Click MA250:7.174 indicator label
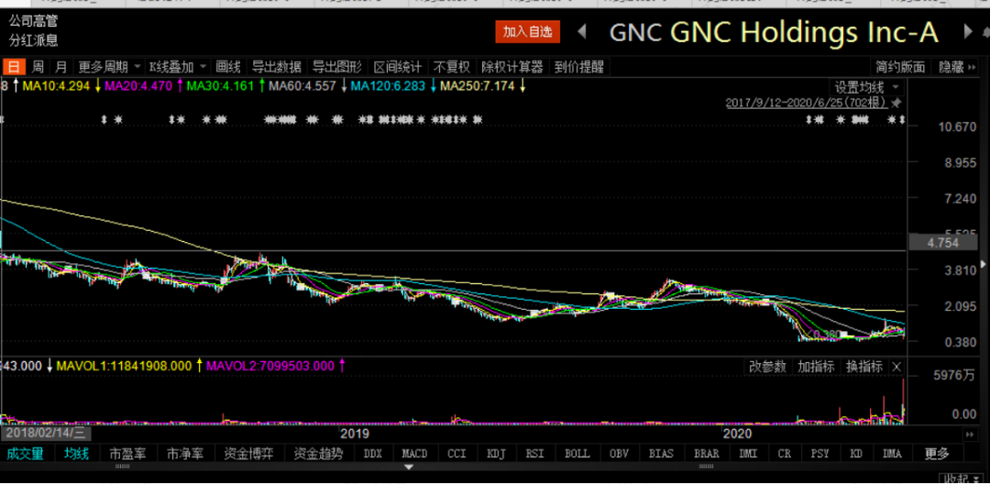This screenshot has width=990, height=484. click(x=478, y=86)
